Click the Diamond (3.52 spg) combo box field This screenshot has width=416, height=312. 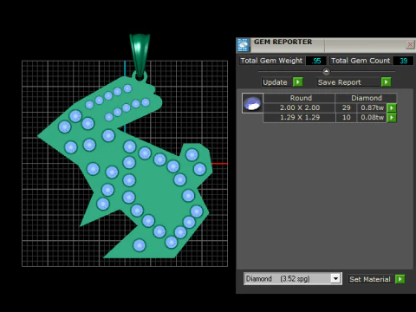pyautogui.click(x=293, y=279)
